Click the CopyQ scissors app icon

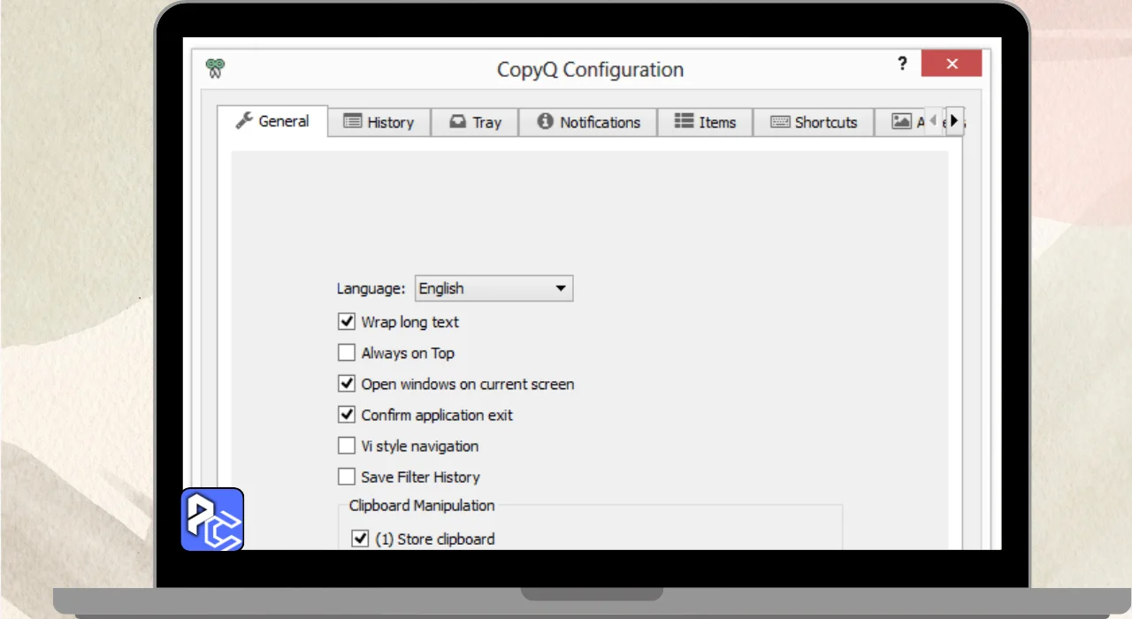pyautogui.click(x=215, y=68)
